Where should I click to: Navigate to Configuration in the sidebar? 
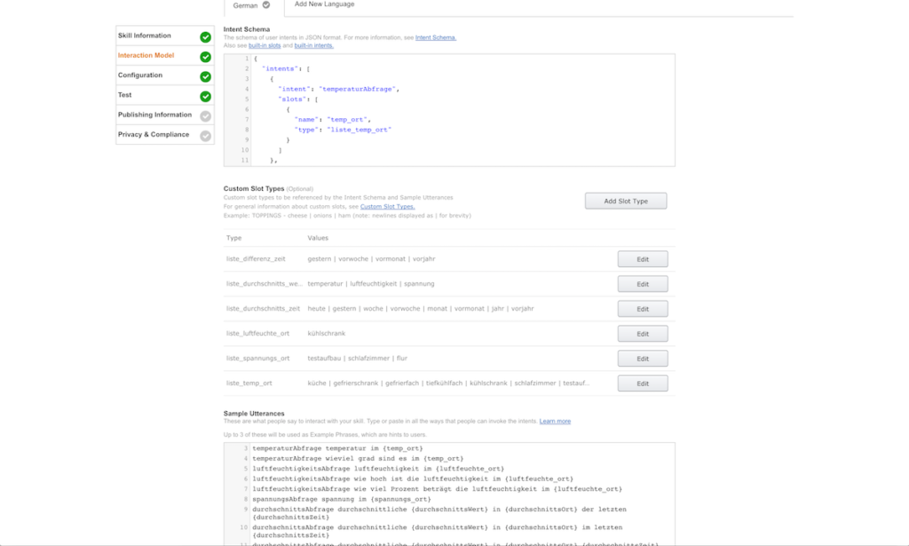pos(142,75)
